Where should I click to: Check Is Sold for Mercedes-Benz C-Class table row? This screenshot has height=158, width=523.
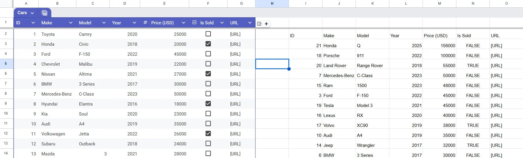[x=208, y=94]
